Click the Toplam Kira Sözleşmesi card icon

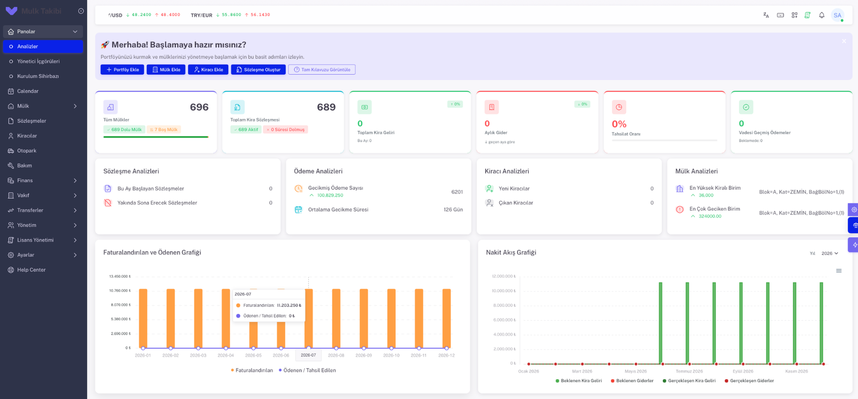[x=238, y=107]
